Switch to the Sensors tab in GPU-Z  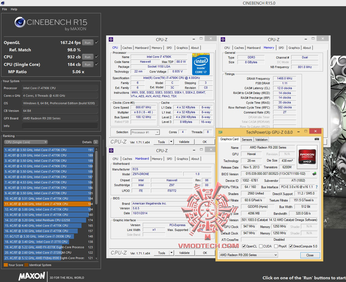[247, 140]
